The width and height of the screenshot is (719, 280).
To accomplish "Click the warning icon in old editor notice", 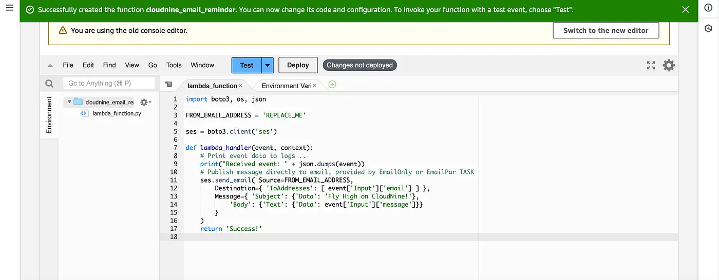I will 63,30.
